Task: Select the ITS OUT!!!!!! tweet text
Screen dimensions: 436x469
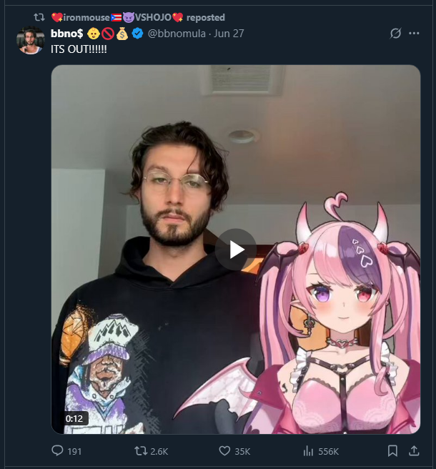Action: 79,49
